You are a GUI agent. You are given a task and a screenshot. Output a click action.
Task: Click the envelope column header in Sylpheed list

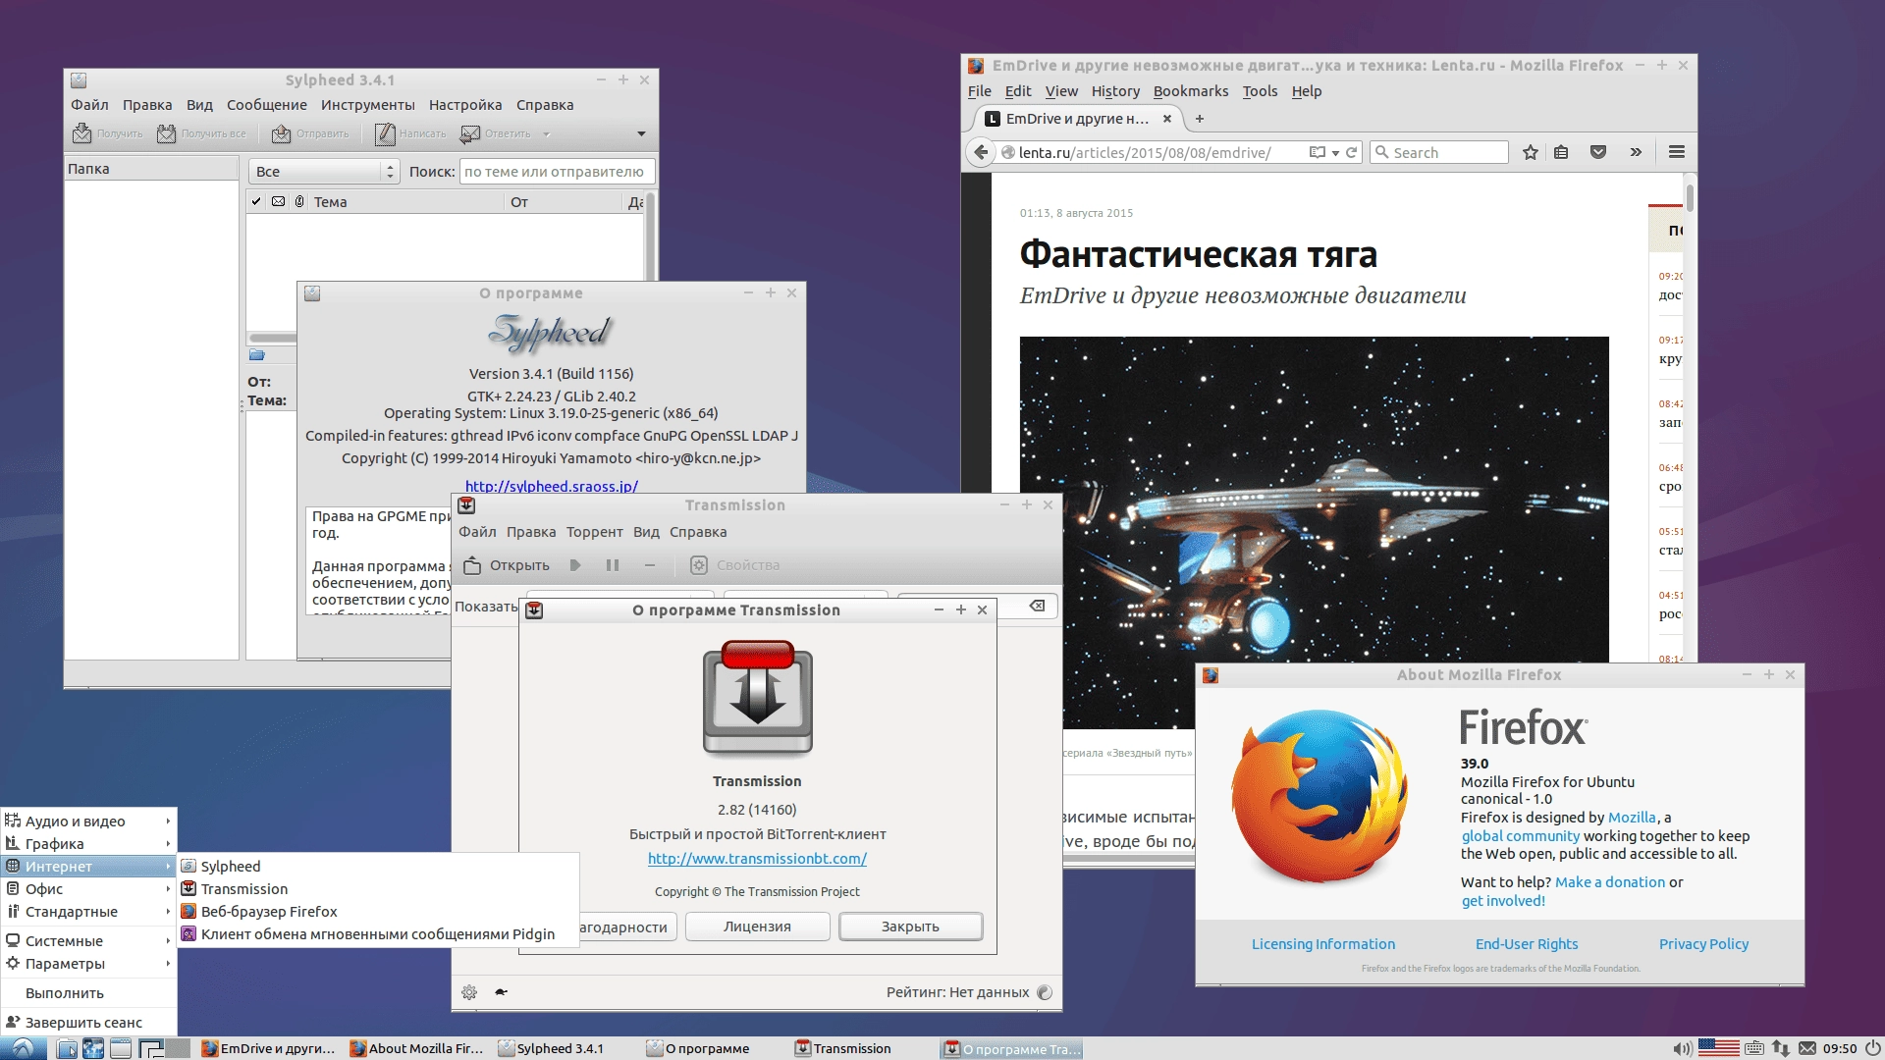coord(279,202)
